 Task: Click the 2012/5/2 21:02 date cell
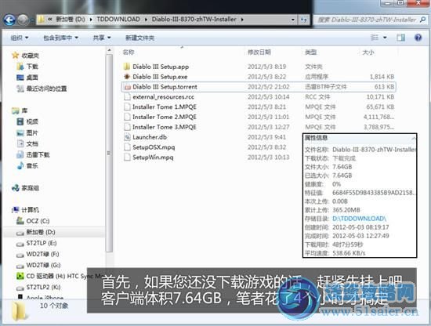(x=268, y=87)
